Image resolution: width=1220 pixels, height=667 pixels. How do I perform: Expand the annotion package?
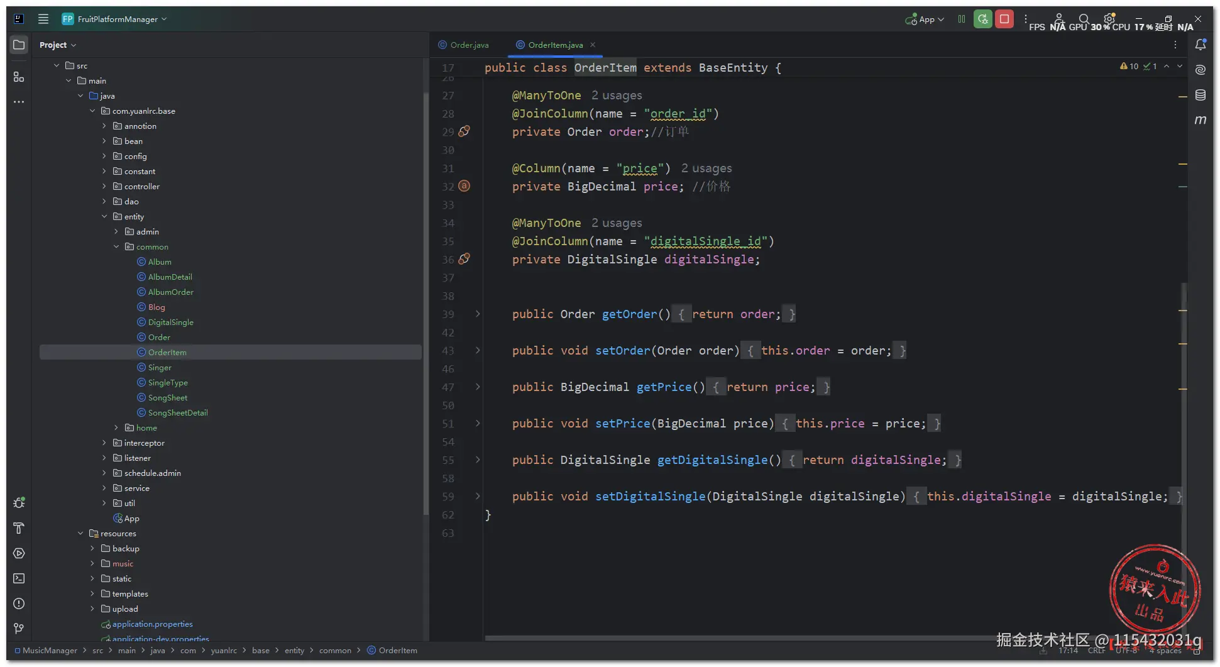pos(104,126)
